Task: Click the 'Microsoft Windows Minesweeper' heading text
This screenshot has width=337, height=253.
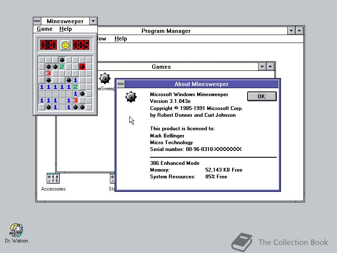Action: coord(189,94)
